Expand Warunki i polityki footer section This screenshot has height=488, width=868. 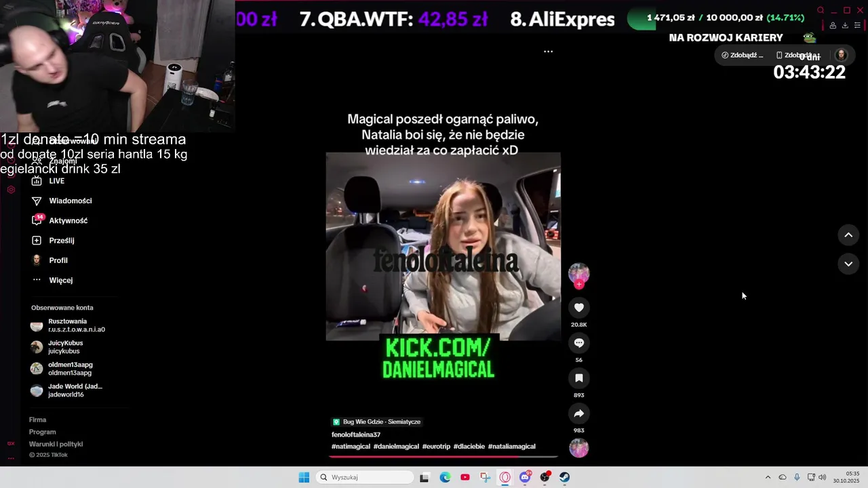[x=56, y=444]
